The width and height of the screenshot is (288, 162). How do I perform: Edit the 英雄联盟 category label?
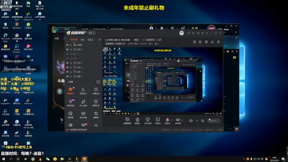point(115,44)
